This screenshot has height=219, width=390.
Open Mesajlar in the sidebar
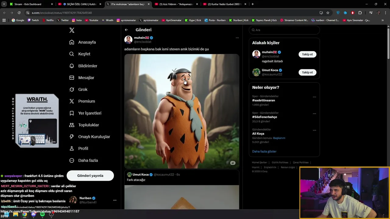[x=82, y=78]
